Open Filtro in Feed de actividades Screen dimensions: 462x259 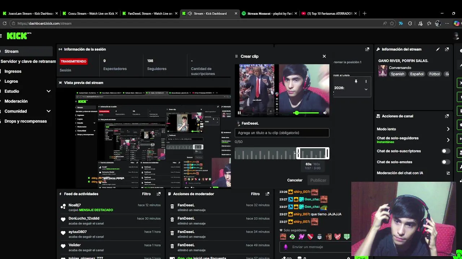(x=146, y=194)
